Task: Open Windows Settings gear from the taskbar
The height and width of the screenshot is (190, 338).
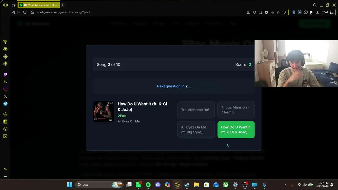Action: (x=235, y=185)
